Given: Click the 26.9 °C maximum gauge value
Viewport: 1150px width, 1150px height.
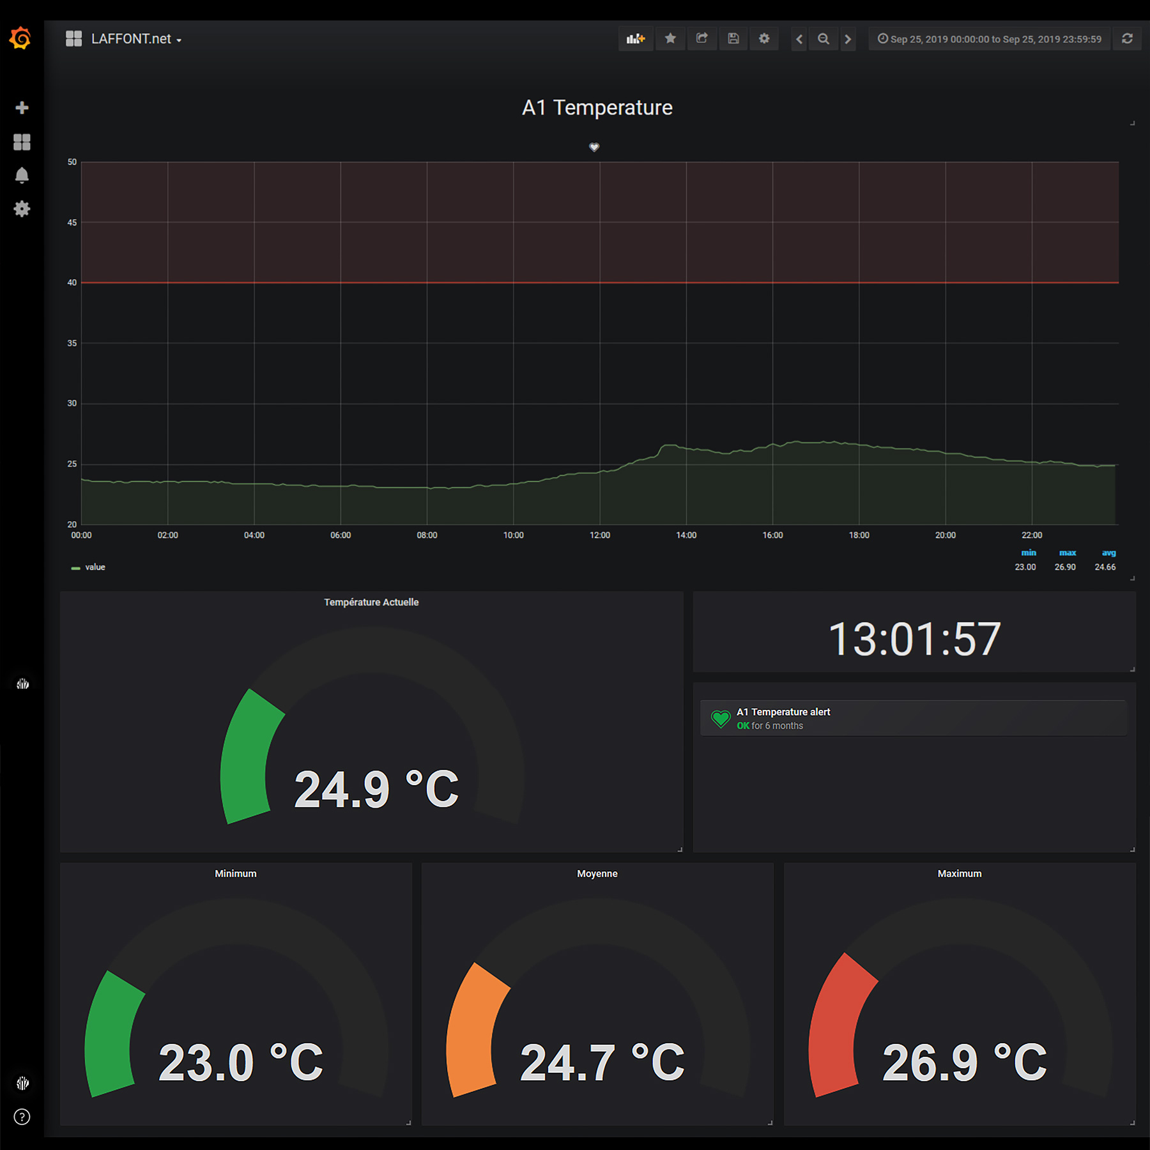Looking at the screenshot, I should click(965, 1062).
